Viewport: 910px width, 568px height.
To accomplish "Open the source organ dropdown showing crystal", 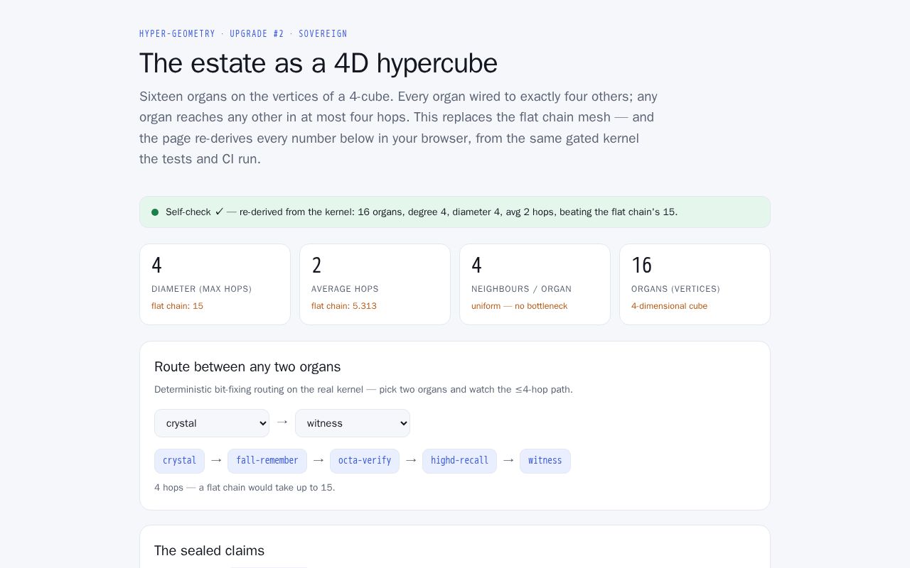I will coord(212,423).
